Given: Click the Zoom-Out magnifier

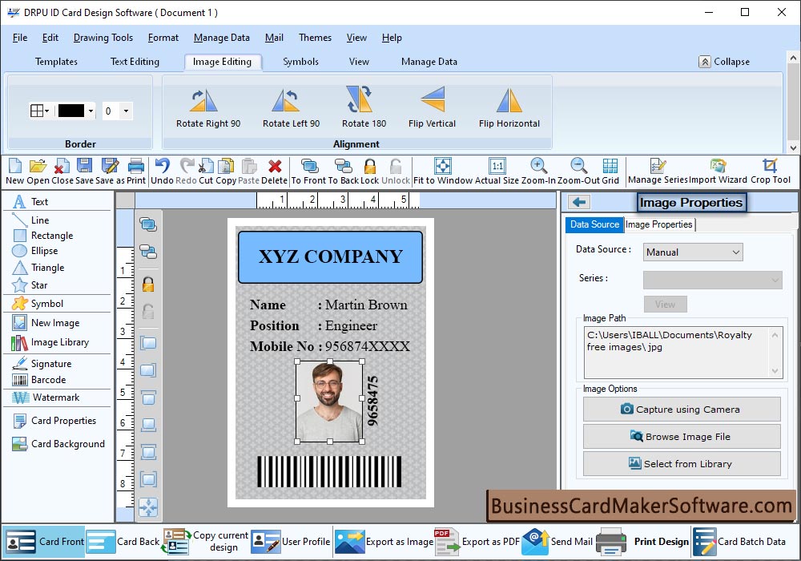Looking at the screenshot, I should 579,172.
